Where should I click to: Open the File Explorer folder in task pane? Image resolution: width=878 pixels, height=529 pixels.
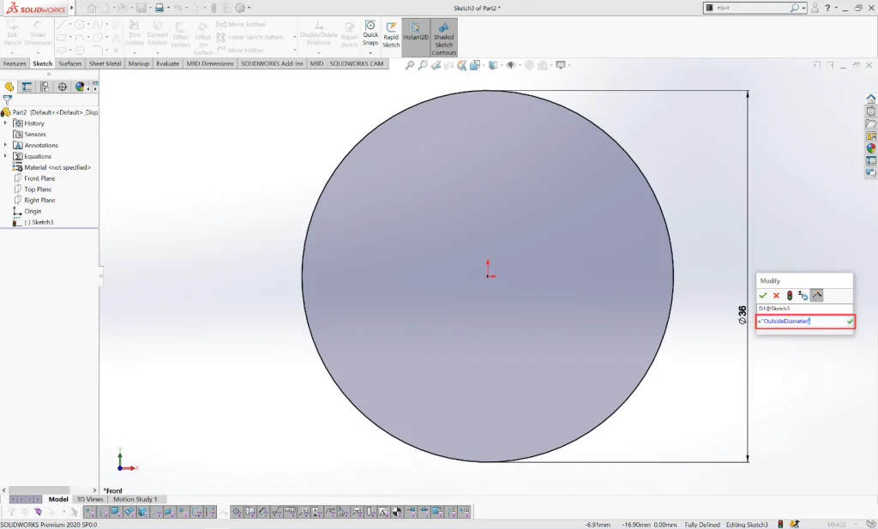click(x=871, y=123)
